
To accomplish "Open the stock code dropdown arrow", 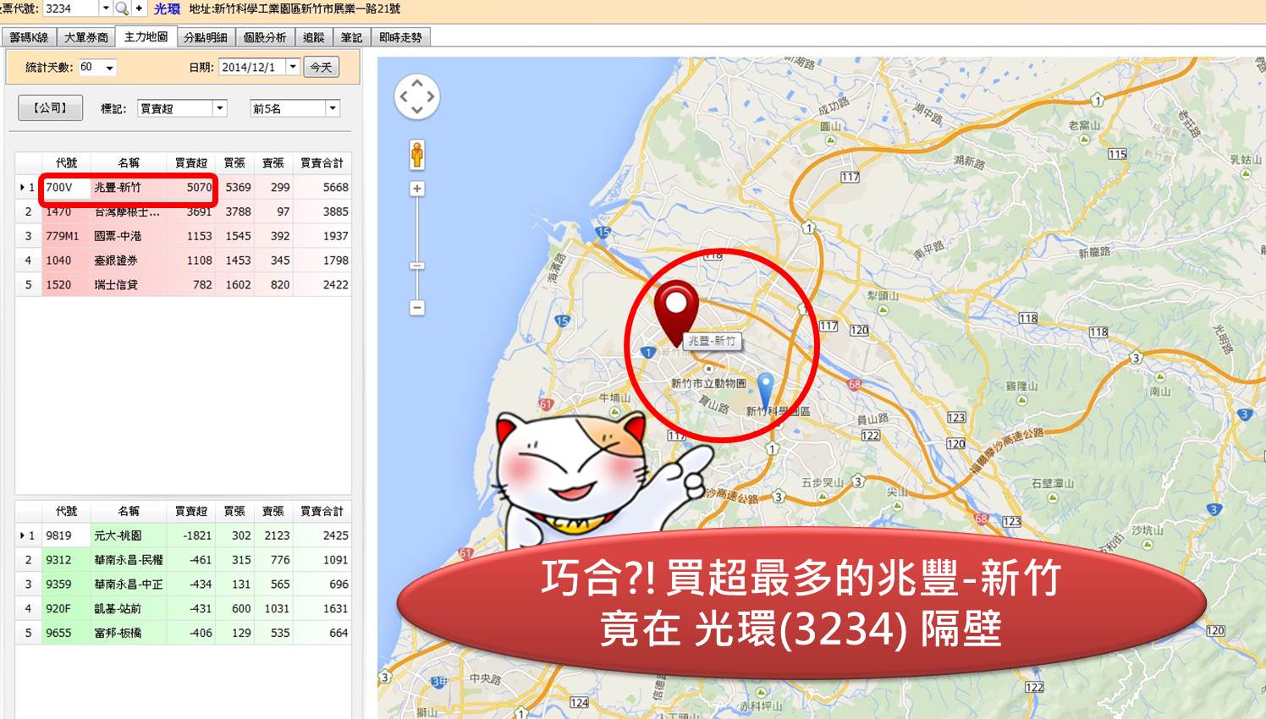I will (106, 8).
